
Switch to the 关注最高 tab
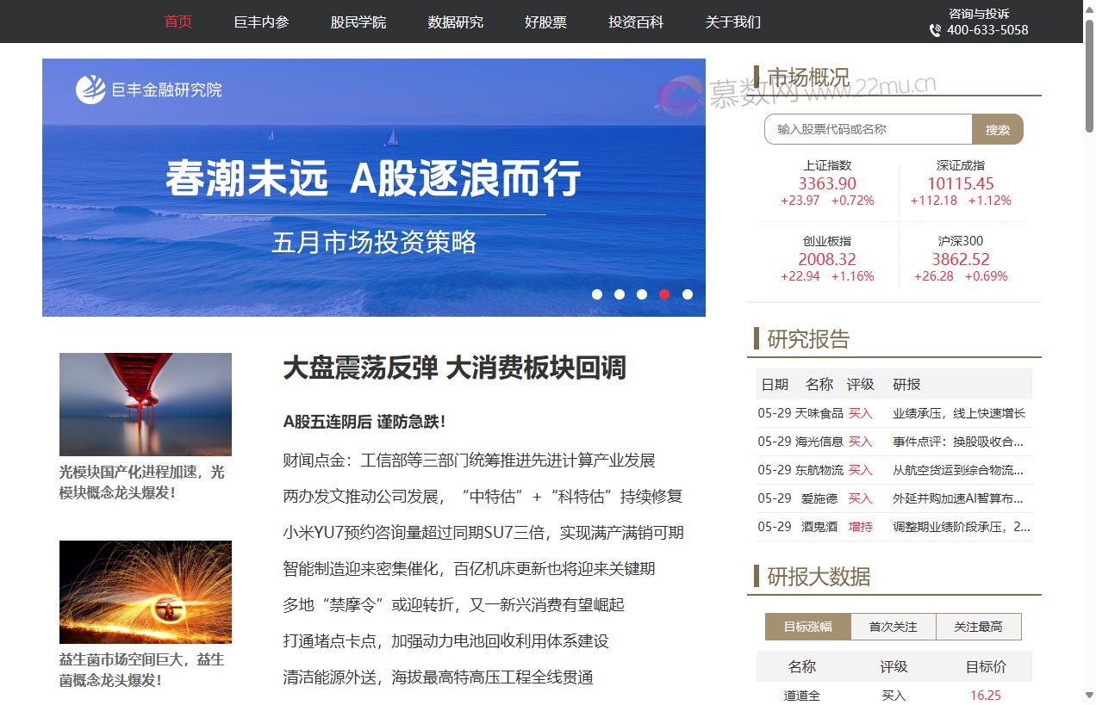(x=979, y=627)
